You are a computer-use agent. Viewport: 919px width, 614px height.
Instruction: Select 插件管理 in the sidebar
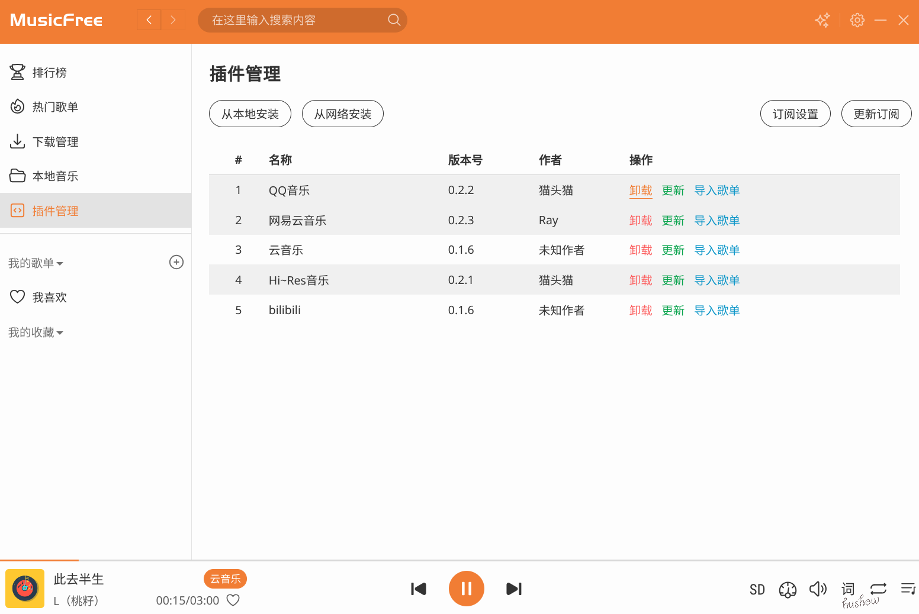(x=95, y=211)
